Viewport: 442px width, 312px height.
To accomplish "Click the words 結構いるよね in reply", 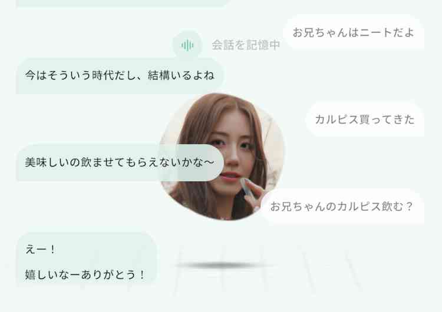I will 181,75.
